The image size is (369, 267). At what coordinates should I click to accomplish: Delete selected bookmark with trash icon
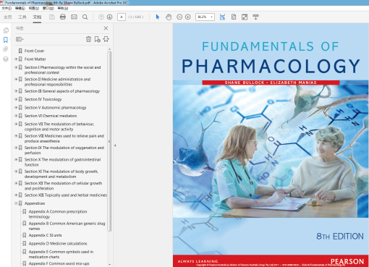(88, 39)
